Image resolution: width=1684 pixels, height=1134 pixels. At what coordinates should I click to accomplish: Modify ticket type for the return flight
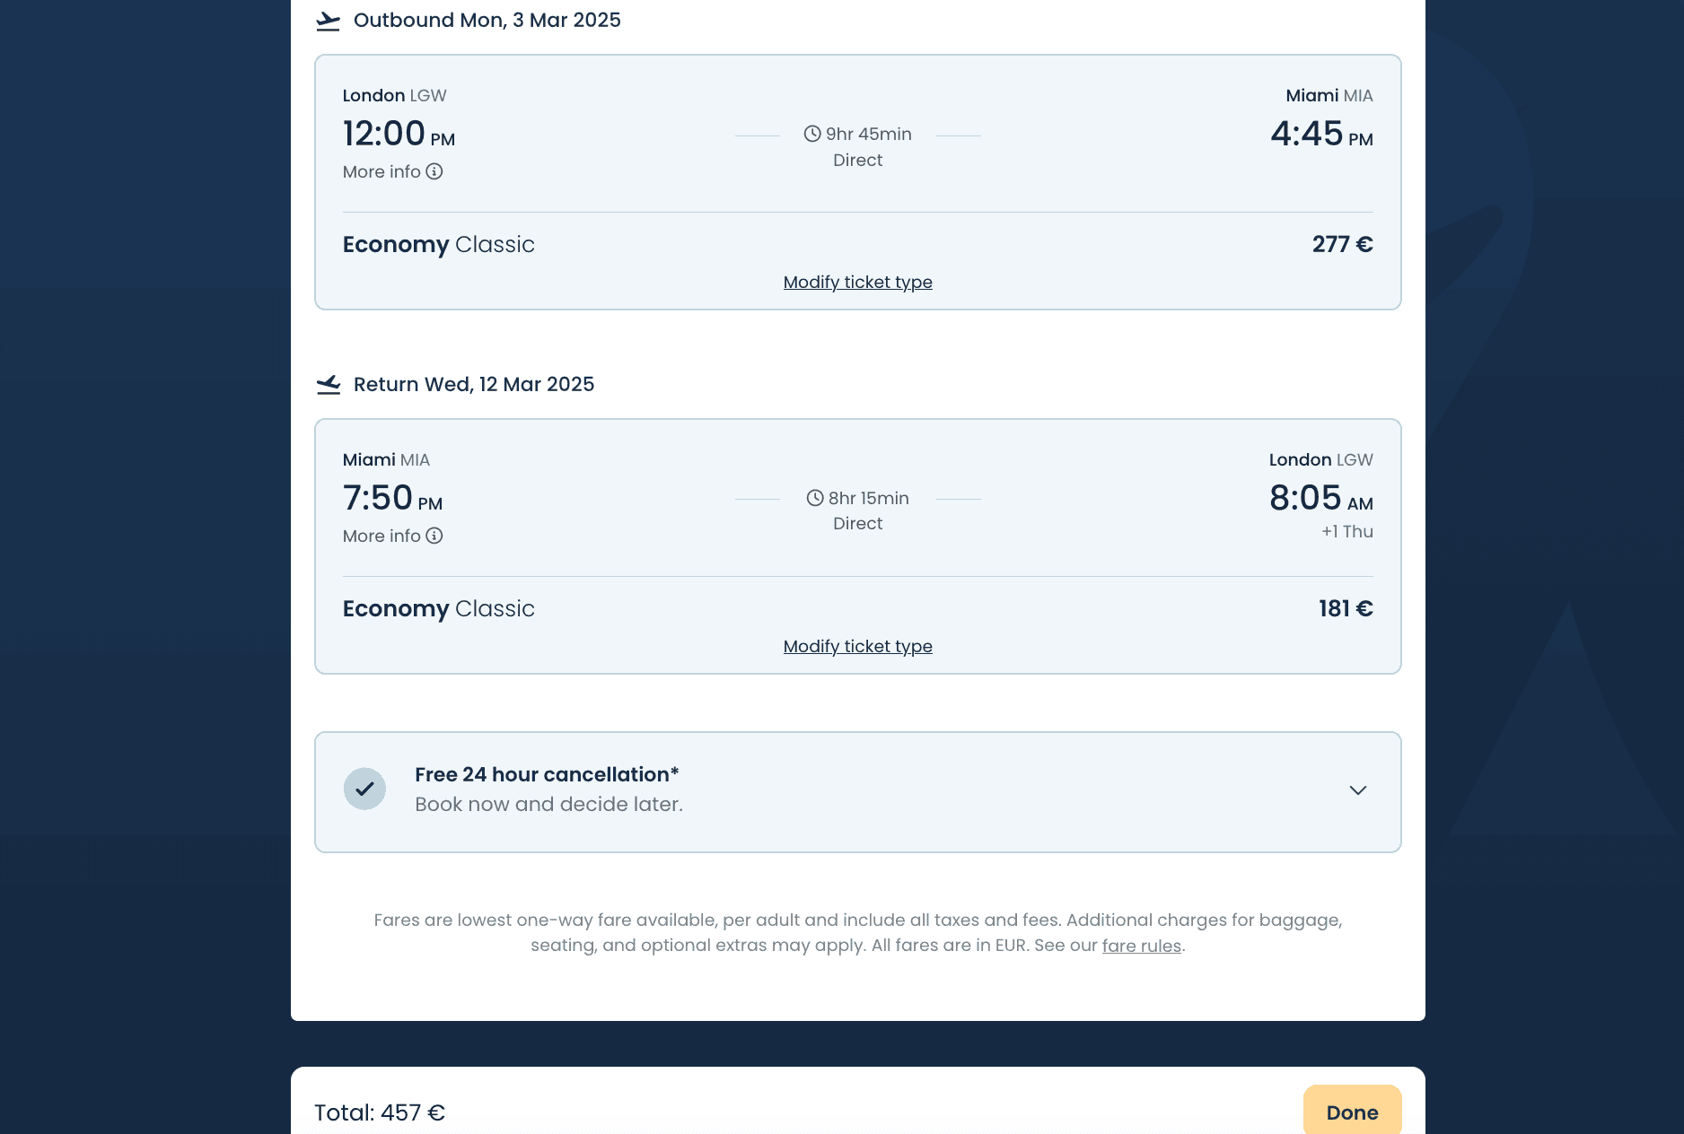[x=857, y=646]
